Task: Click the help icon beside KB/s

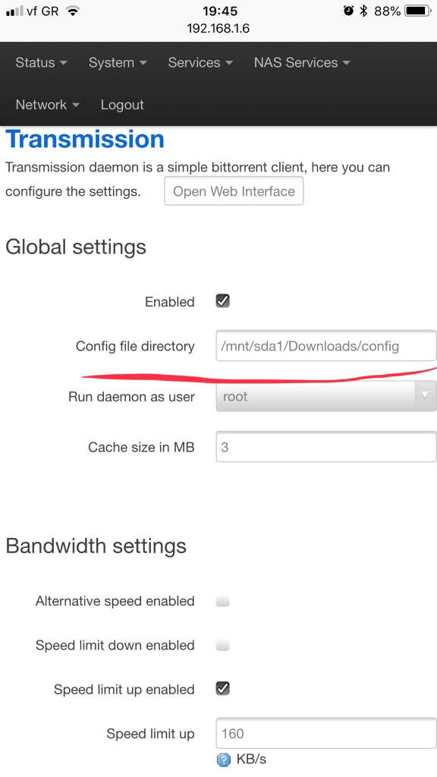Action: coord(224,759)
